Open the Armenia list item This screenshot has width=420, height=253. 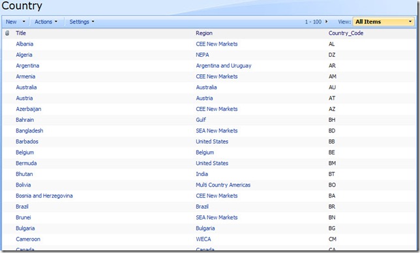[25, 76]
